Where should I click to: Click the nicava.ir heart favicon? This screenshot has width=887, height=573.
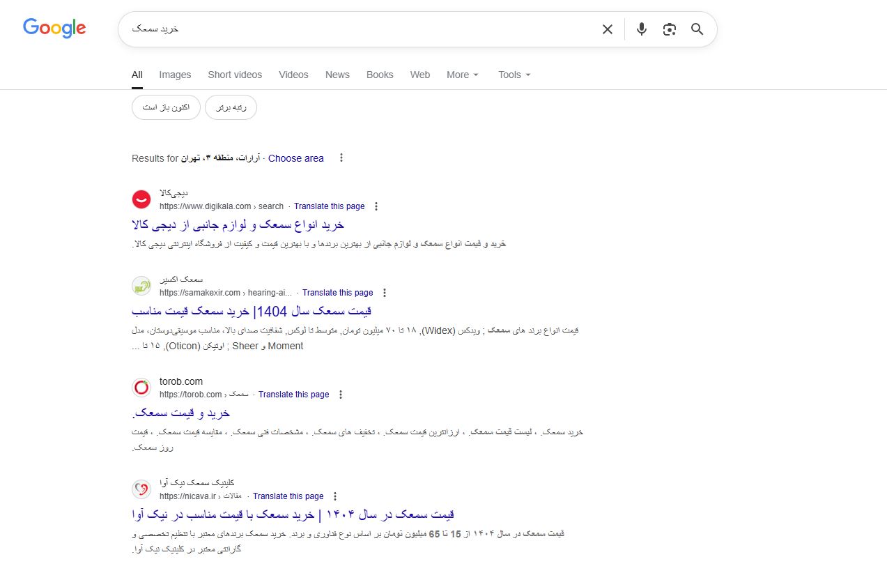141,489
